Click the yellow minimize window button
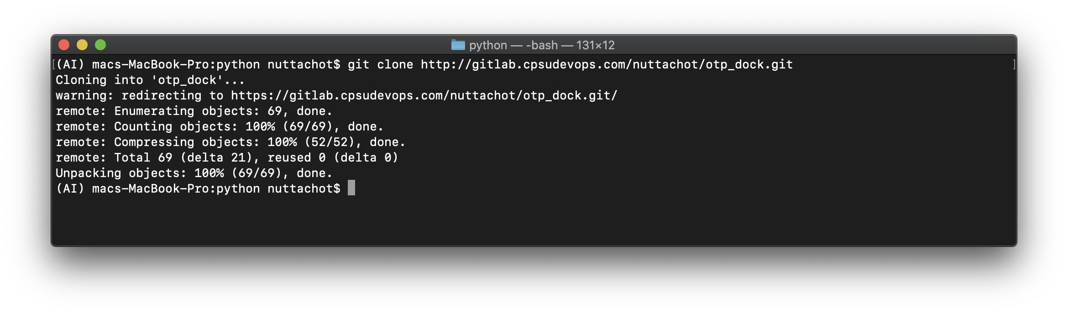This screenshot has width=1068, height=314. tap(82, 45)
